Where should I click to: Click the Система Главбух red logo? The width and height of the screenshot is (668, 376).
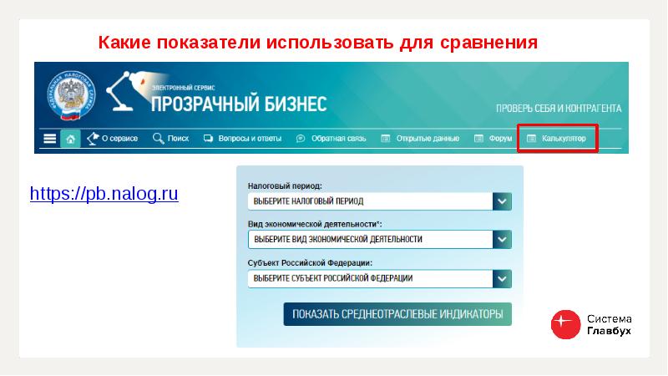click(565, 324)
